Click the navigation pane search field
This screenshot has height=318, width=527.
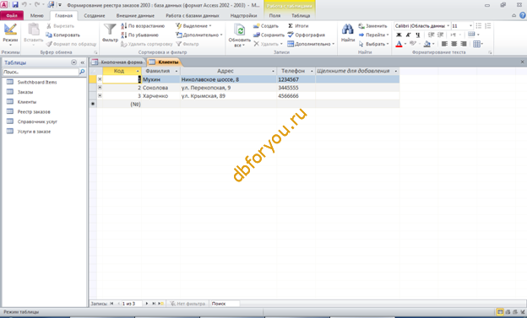[41, 72]
